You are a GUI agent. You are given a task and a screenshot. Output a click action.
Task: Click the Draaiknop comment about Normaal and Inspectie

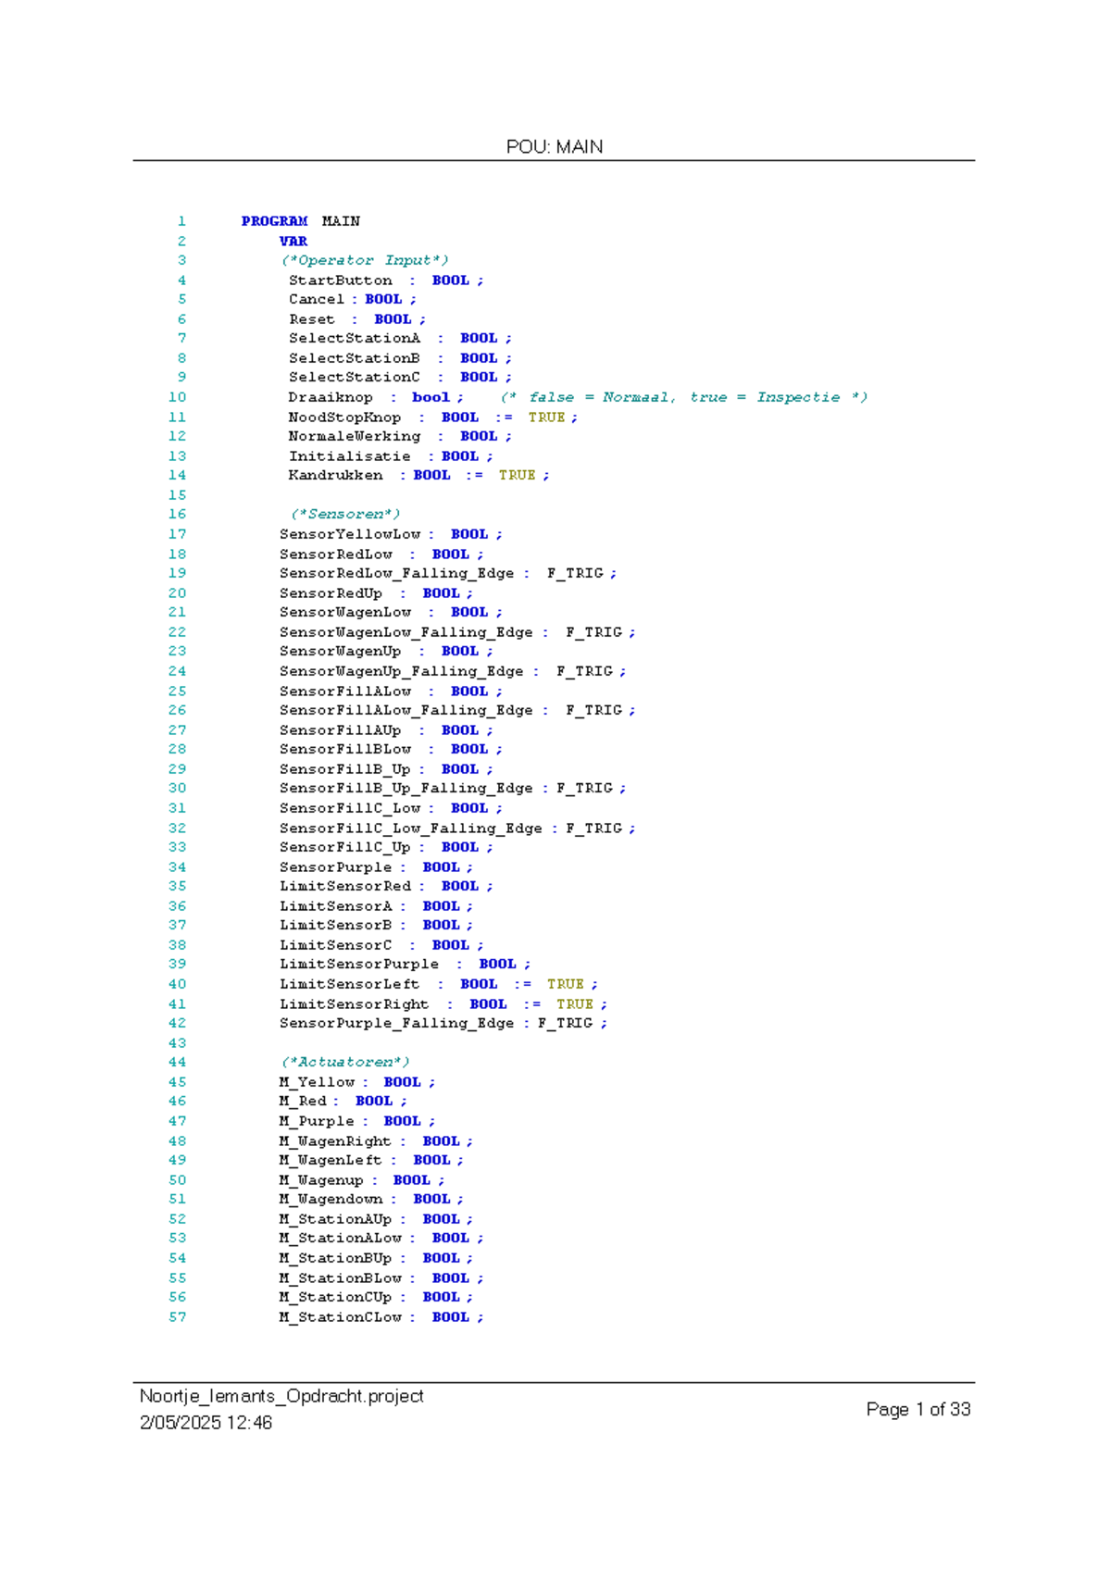click(683, 397)
